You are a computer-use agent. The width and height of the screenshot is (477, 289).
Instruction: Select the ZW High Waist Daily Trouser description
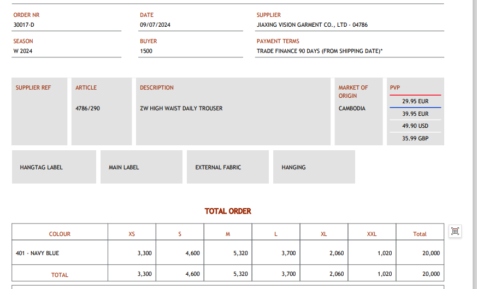[x=181, y=108]
